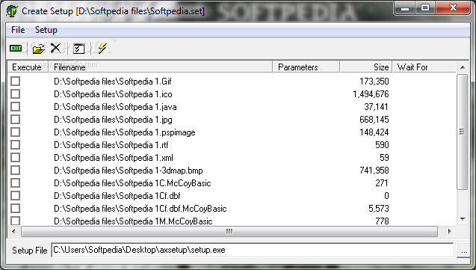Viewport: 476px width, 270px height.
Task: Click the vertical scrollbar thumb
Action: 463,132
